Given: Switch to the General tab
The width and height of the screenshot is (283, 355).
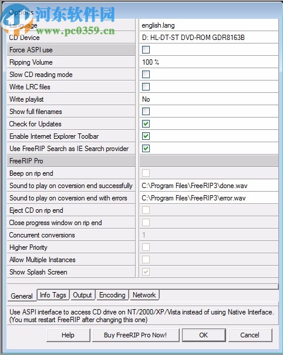Looking at the screenshot, I should [x=22, y=296].
